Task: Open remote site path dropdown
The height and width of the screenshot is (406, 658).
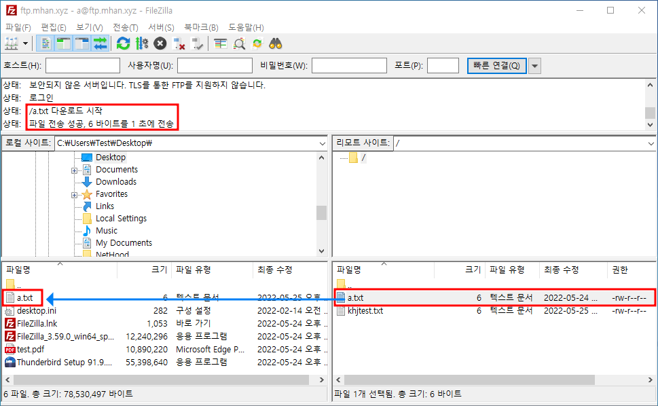Action: (x=651, y=143)
